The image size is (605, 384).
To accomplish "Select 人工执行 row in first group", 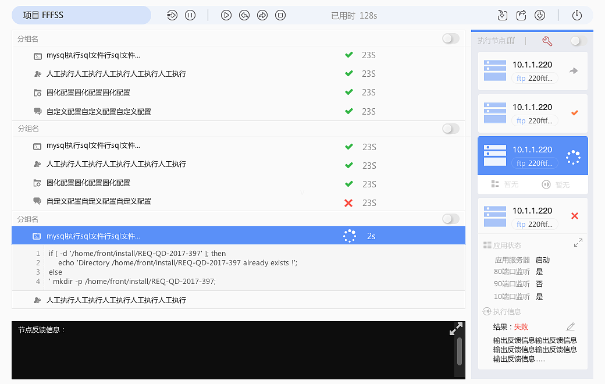I will pos(239,73).
